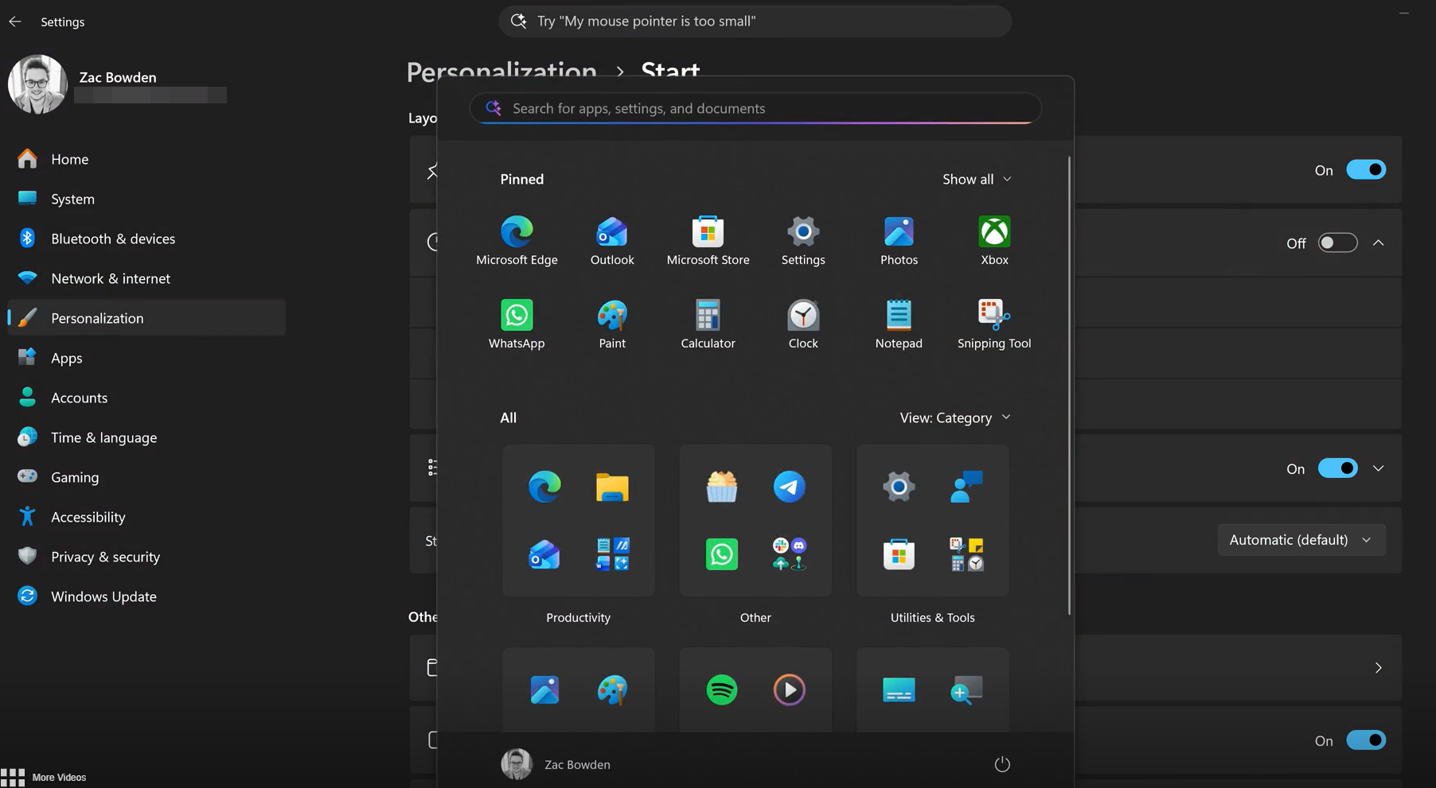
Task: Open Zac Bowden profile in Settings sidebar
Action: click(118, 84)
